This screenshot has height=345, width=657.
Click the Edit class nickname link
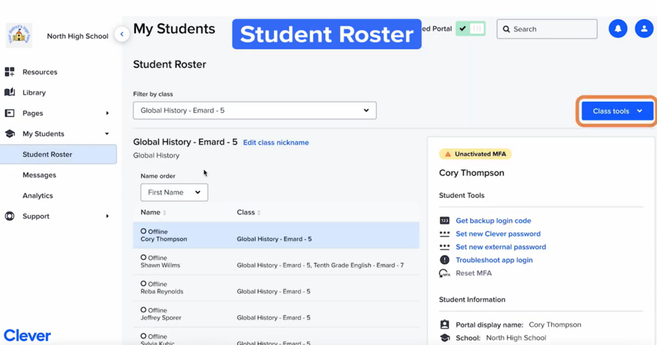(276, 142)
